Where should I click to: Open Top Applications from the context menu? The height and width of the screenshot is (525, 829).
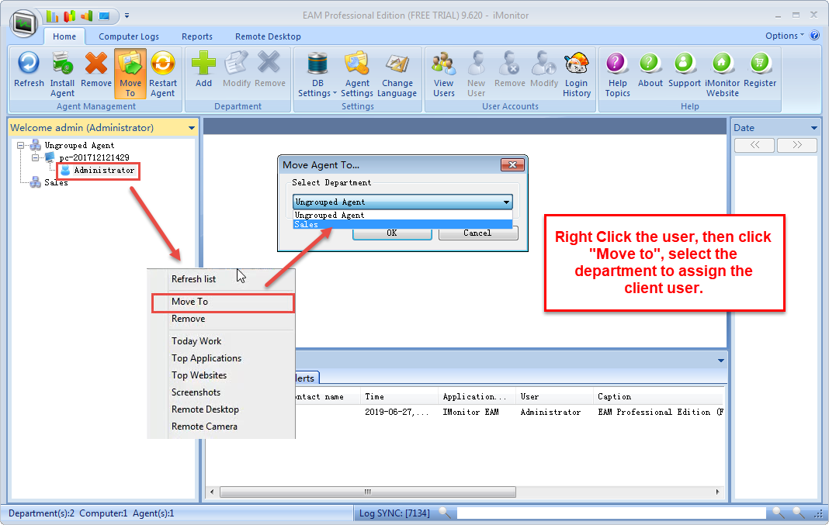pyautogui.click(x=206, y=358)
